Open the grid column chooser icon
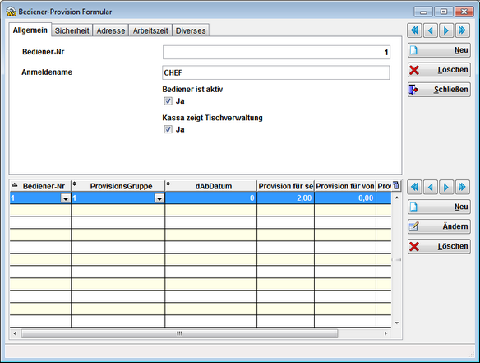 [396, 185]
